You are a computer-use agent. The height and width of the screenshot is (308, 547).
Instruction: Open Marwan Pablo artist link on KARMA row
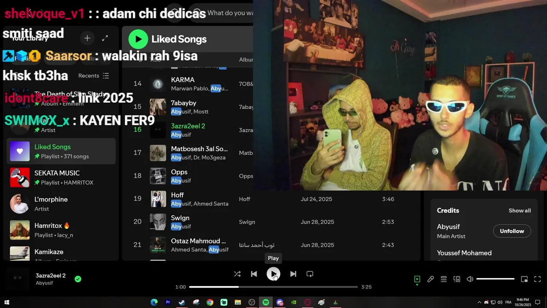(190, 89)
